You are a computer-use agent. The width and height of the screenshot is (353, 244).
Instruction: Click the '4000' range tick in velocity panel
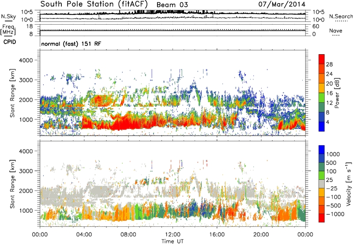pos(26,151)
